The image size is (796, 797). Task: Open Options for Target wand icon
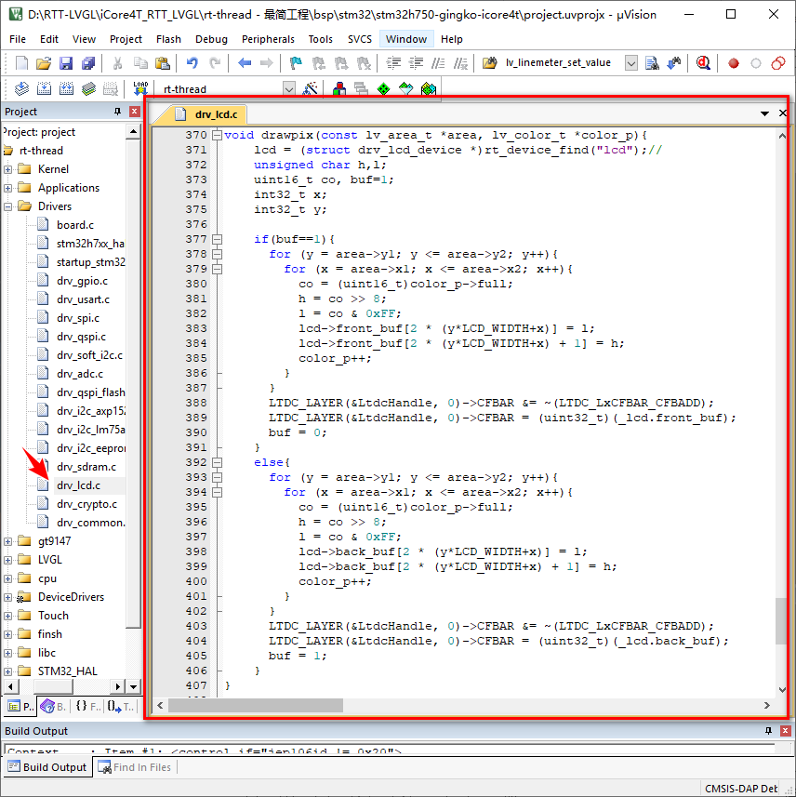(311, 89)
